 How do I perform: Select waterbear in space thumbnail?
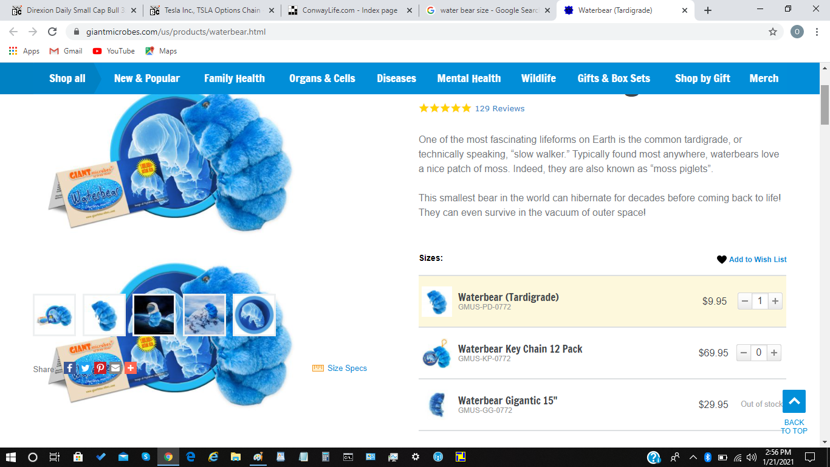point(154,315)
